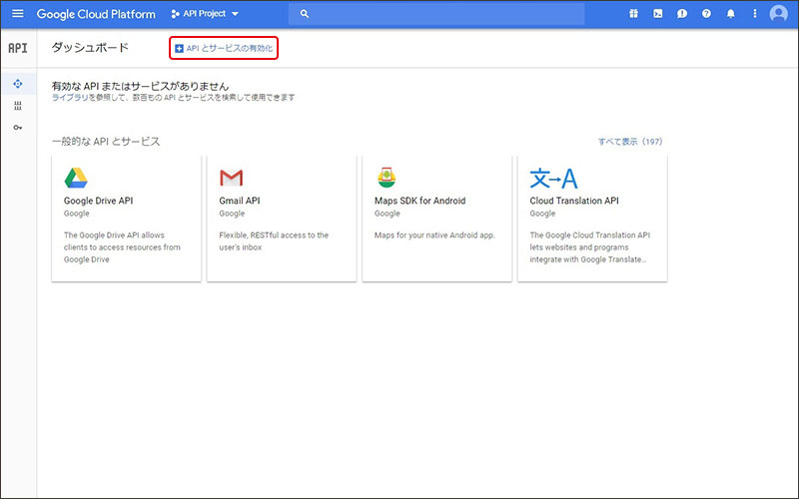Open the user account avatar
The image size is (799, 499).
pyautogui.click(x=779, y=14)
